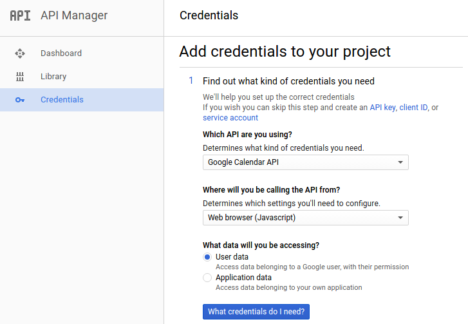Screen dimensions: 468x324
Task: Follow the client ID link
Action: (x=413, y=108)
